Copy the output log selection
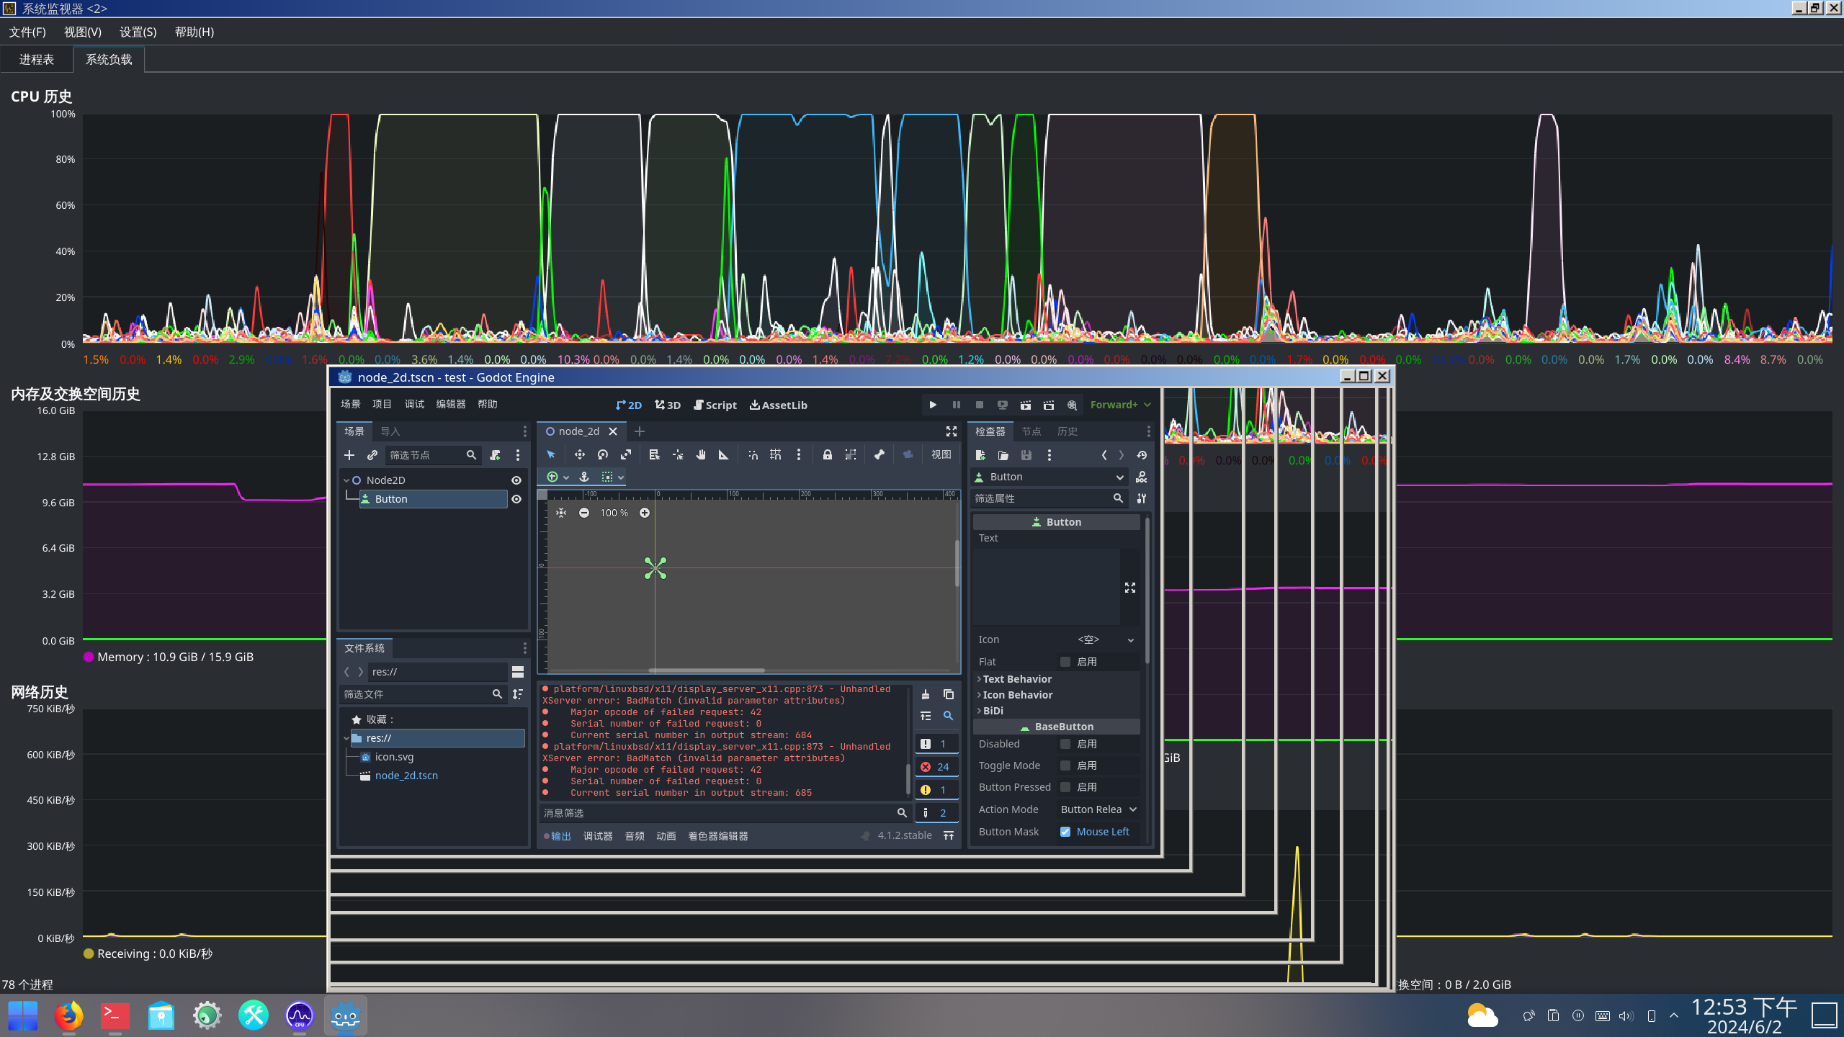Screen dimensions: 1844x1037 [x=949, y=694]
